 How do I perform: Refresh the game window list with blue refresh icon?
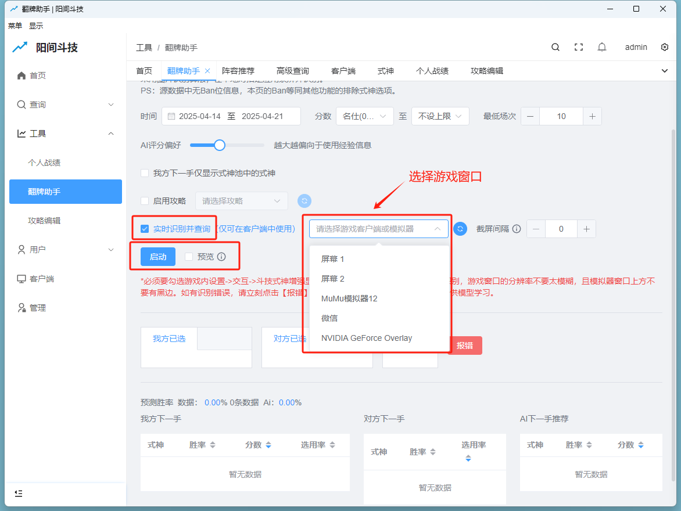460,229
